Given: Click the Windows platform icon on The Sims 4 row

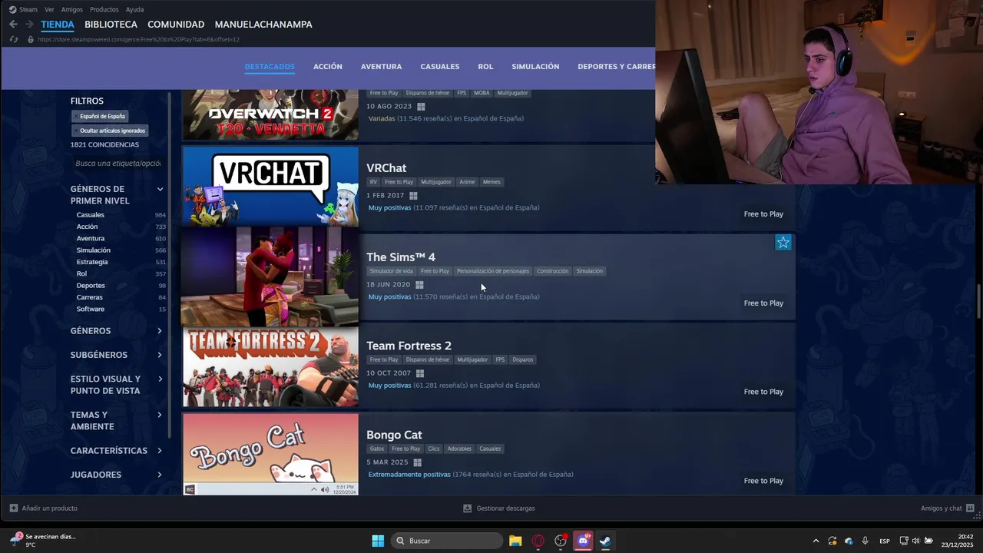Looking at the screenshot, I should 419,285.
